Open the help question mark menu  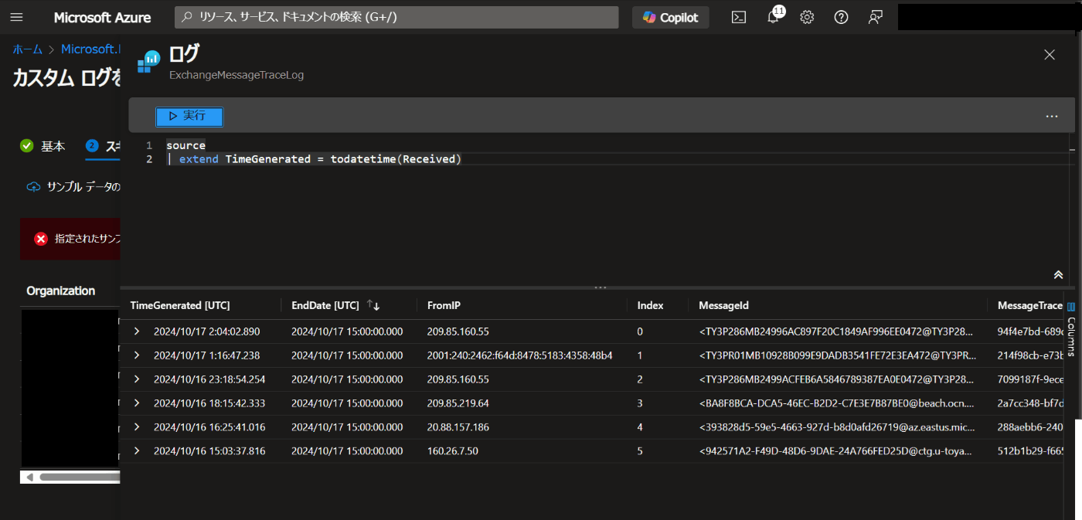pyautogui.click(x=842, y=17)
